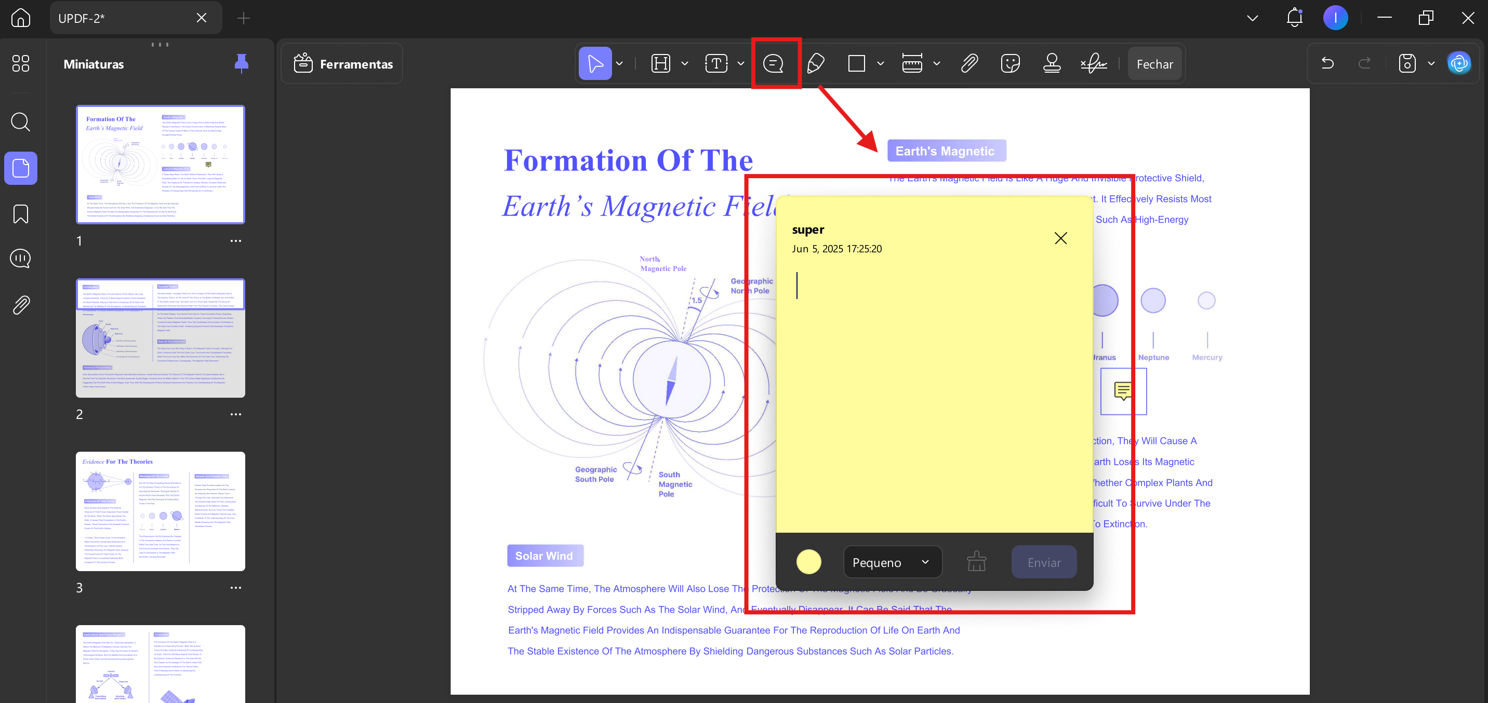Screen dimensions: 1488x703
Task: Open the user profile avatar
Action: click(x=1335, y=18)
